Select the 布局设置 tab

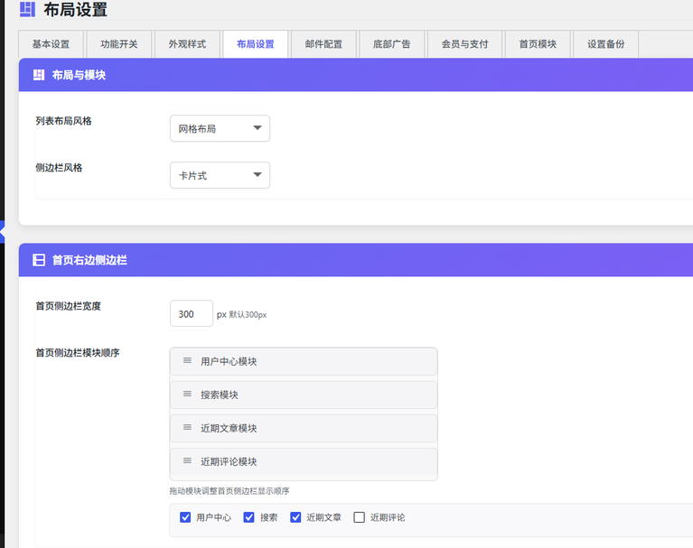pyautogui.click(x=256, y=44)
